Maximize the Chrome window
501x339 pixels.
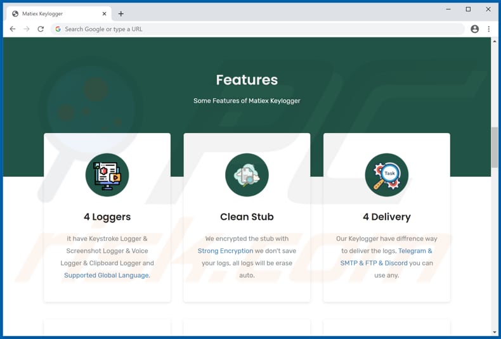coord(468,10)
